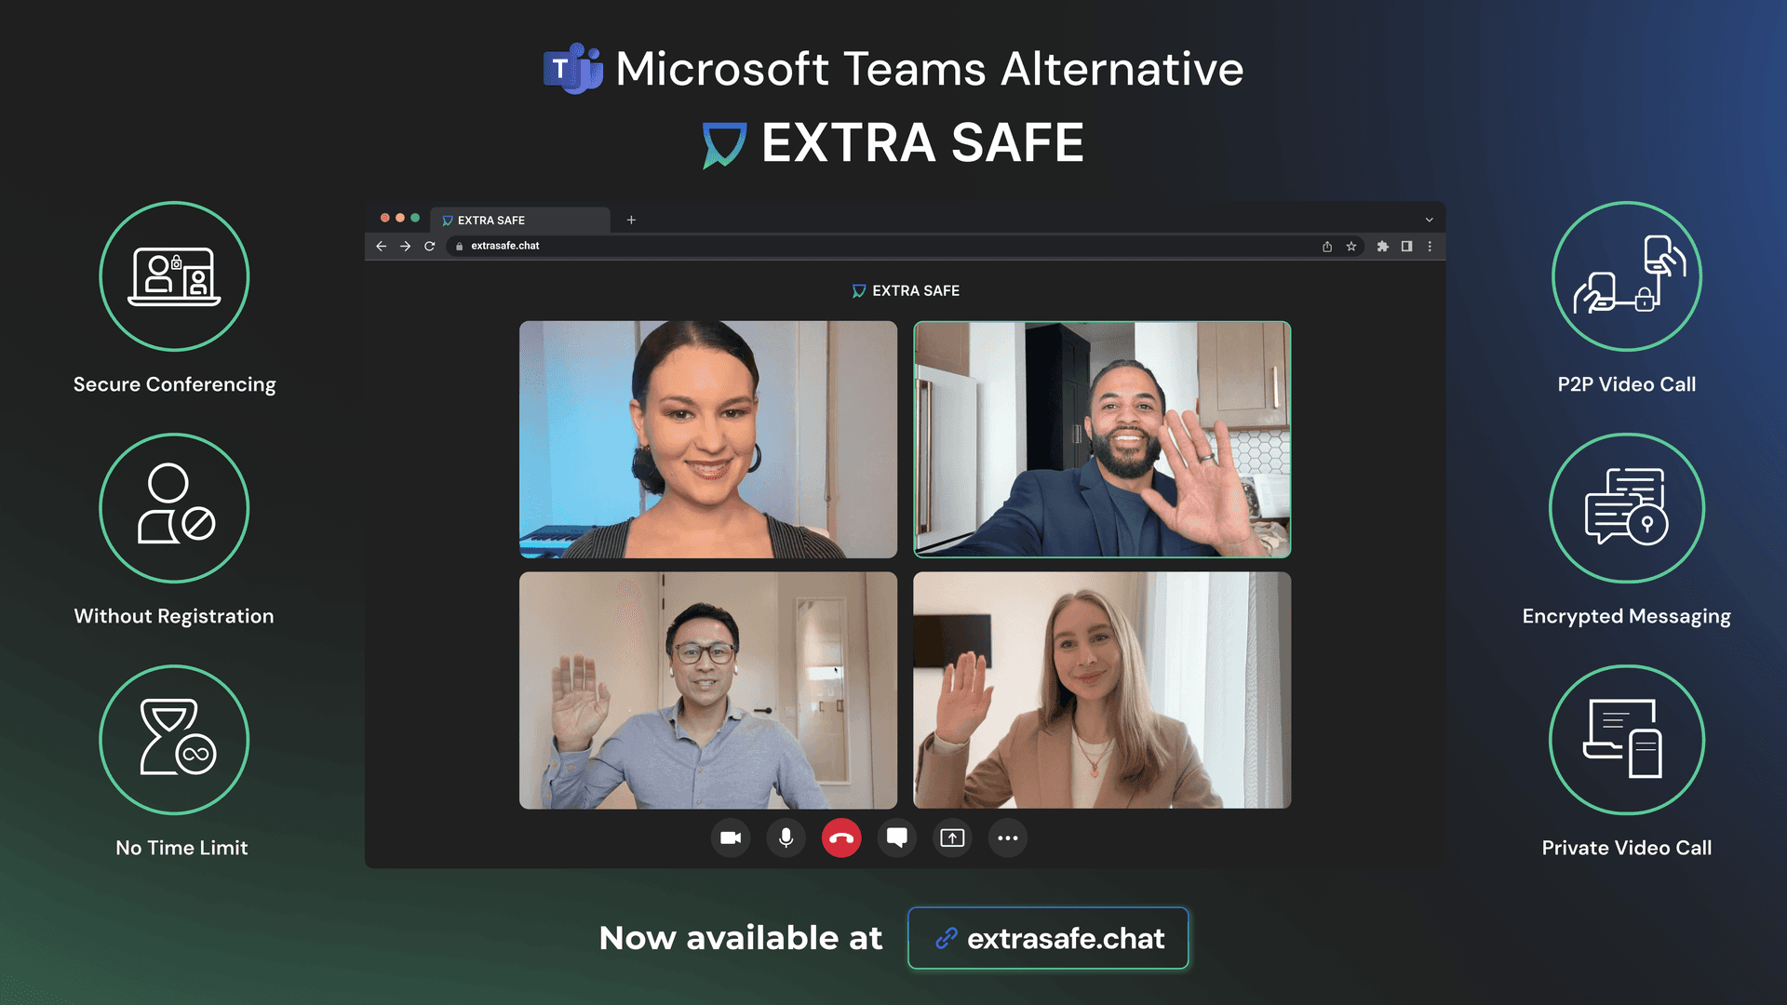Click the "P2P Video Call" label

[x=1627, y=384]
